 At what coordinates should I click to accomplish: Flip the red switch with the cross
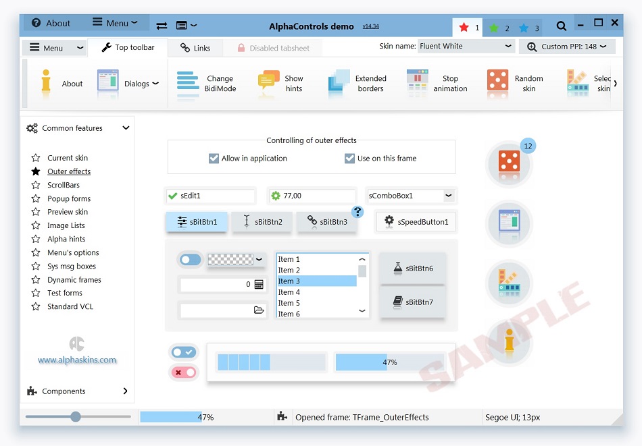184,372
